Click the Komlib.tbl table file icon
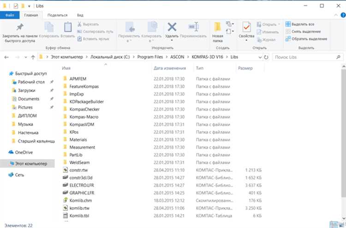The width and height of the screenshot is (346, 228). (x=65, y=216)
